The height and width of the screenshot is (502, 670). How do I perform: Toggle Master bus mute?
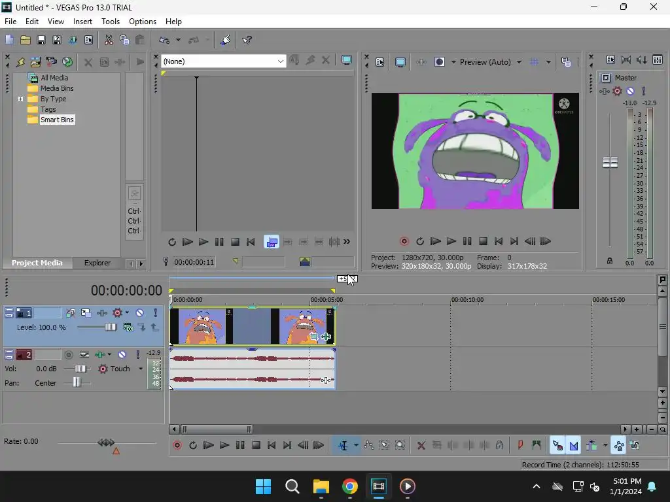(630, 91)
